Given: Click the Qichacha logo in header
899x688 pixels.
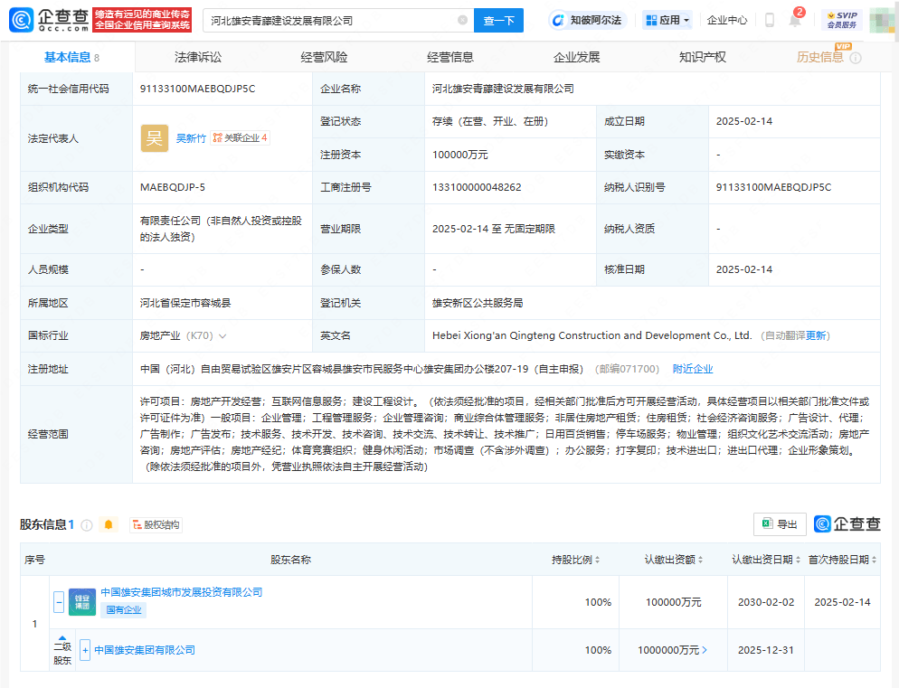Looking at the screenshot, I should [x=50, y=19].
